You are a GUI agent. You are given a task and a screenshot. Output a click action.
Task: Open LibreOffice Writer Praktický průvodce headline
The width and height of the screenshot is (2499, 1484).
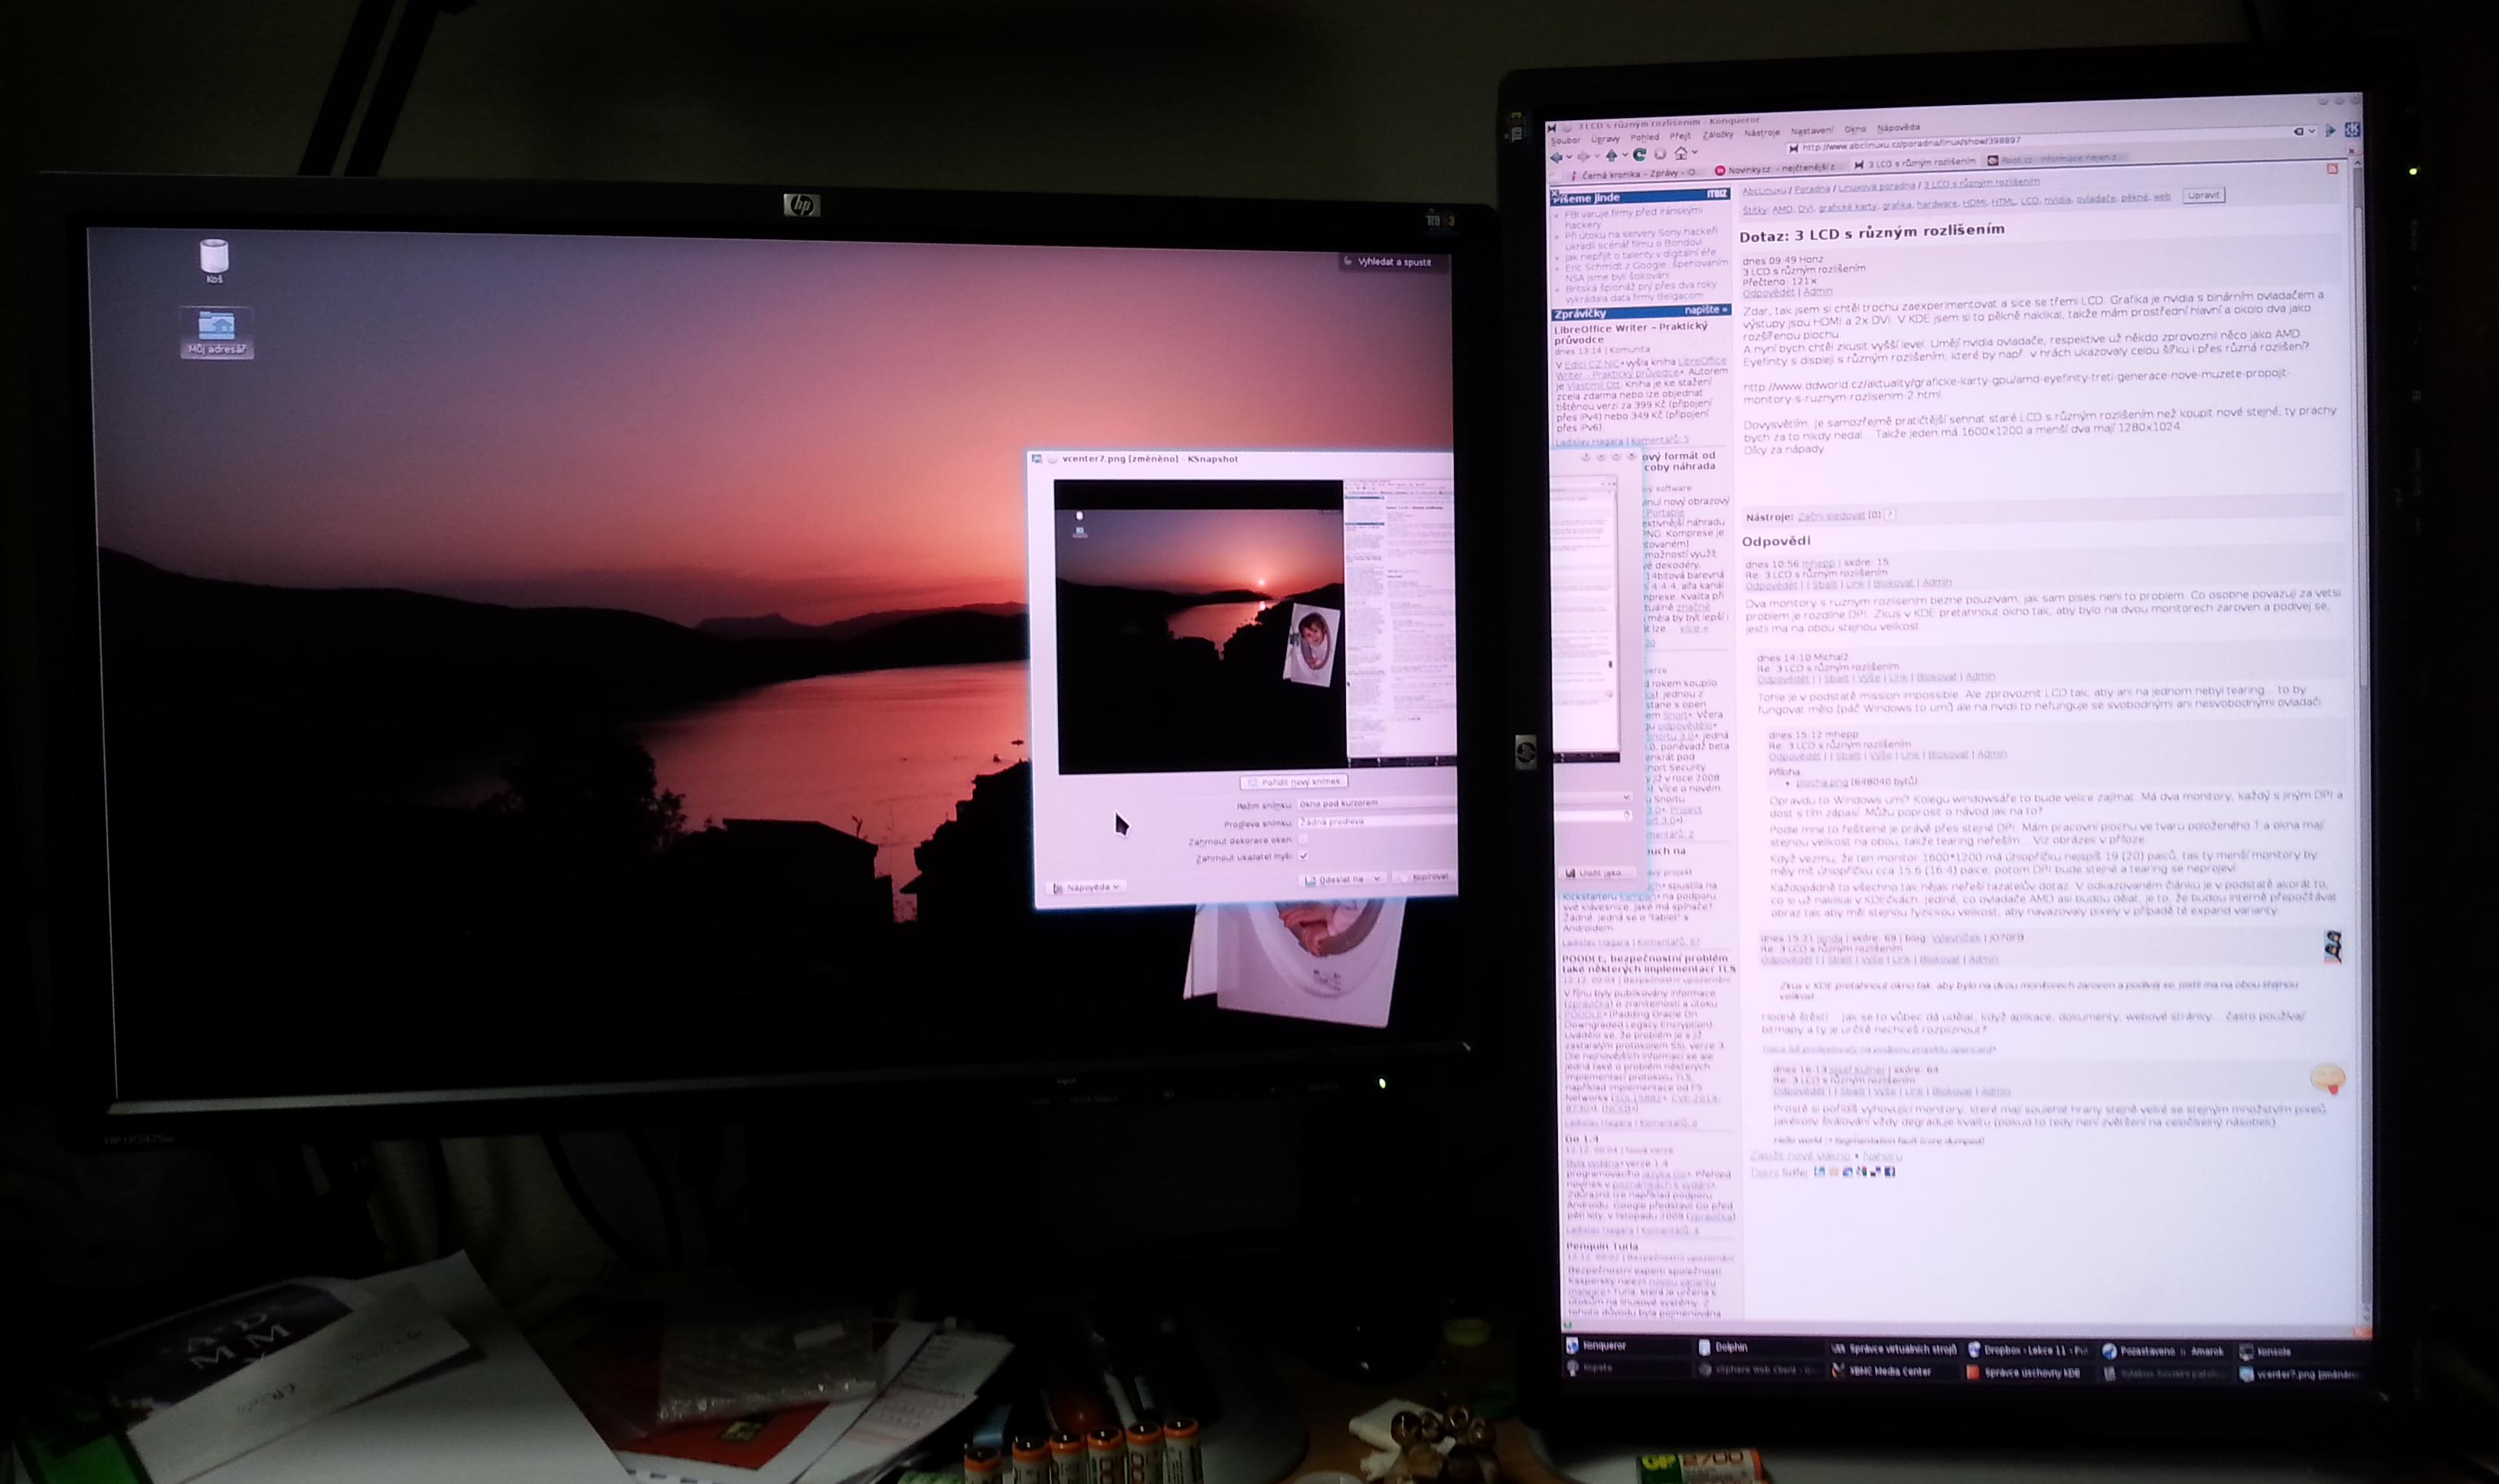[x=1630, y=333]
